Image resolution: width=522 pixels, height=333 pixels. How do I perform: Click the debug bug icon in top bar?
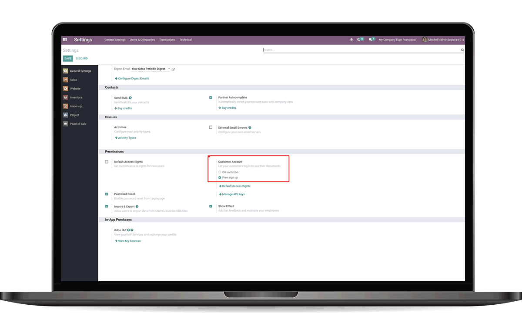351,40
